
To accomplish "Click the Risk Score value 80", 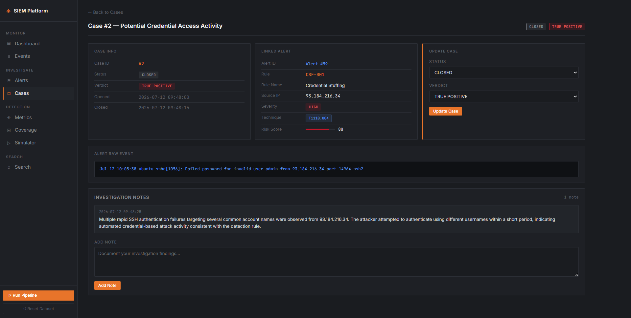I will coord(341,129).
